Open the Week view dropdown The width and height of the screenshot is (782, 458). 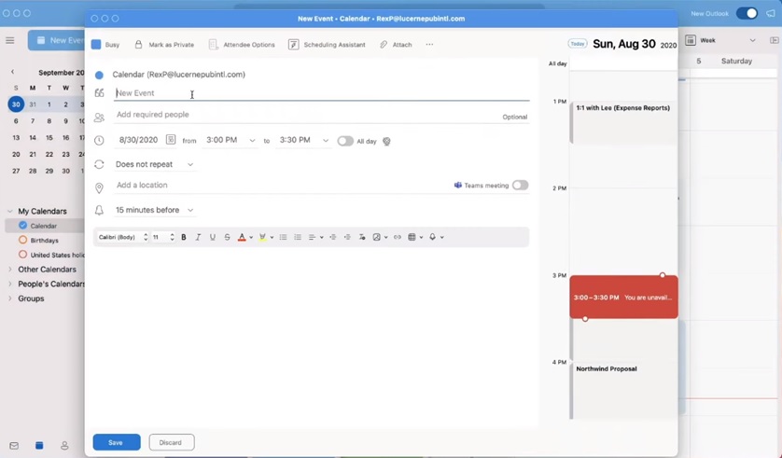pyautogui.click(x=752, y=40)
